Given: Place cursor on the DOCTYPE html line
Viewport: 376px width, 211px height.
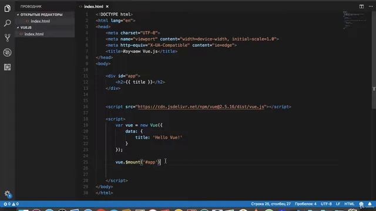Looking at the screenshot, I should click(x=114, y=14).
